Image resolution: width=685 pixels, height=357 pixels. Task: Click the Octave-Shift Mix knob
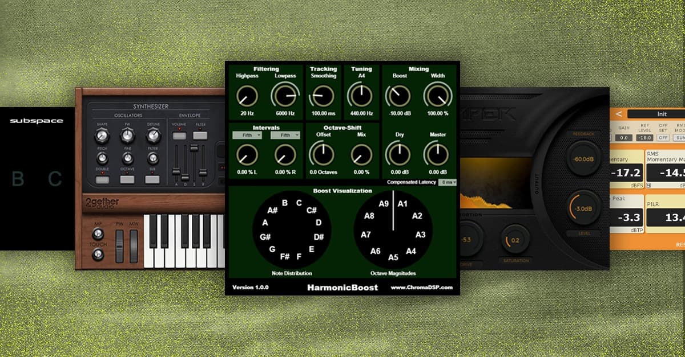coord(361,154)
